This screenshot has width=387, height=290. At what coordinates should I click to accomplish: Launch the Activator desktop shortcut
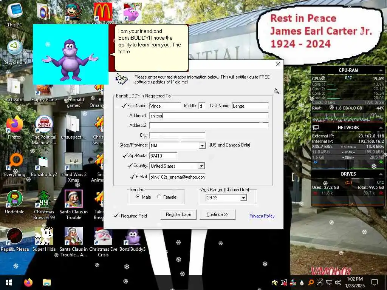pos(15,90)
